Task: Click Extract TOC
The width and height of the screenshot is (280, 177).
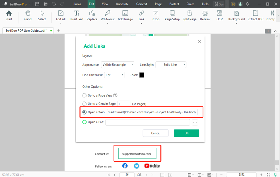Action: 256,16
